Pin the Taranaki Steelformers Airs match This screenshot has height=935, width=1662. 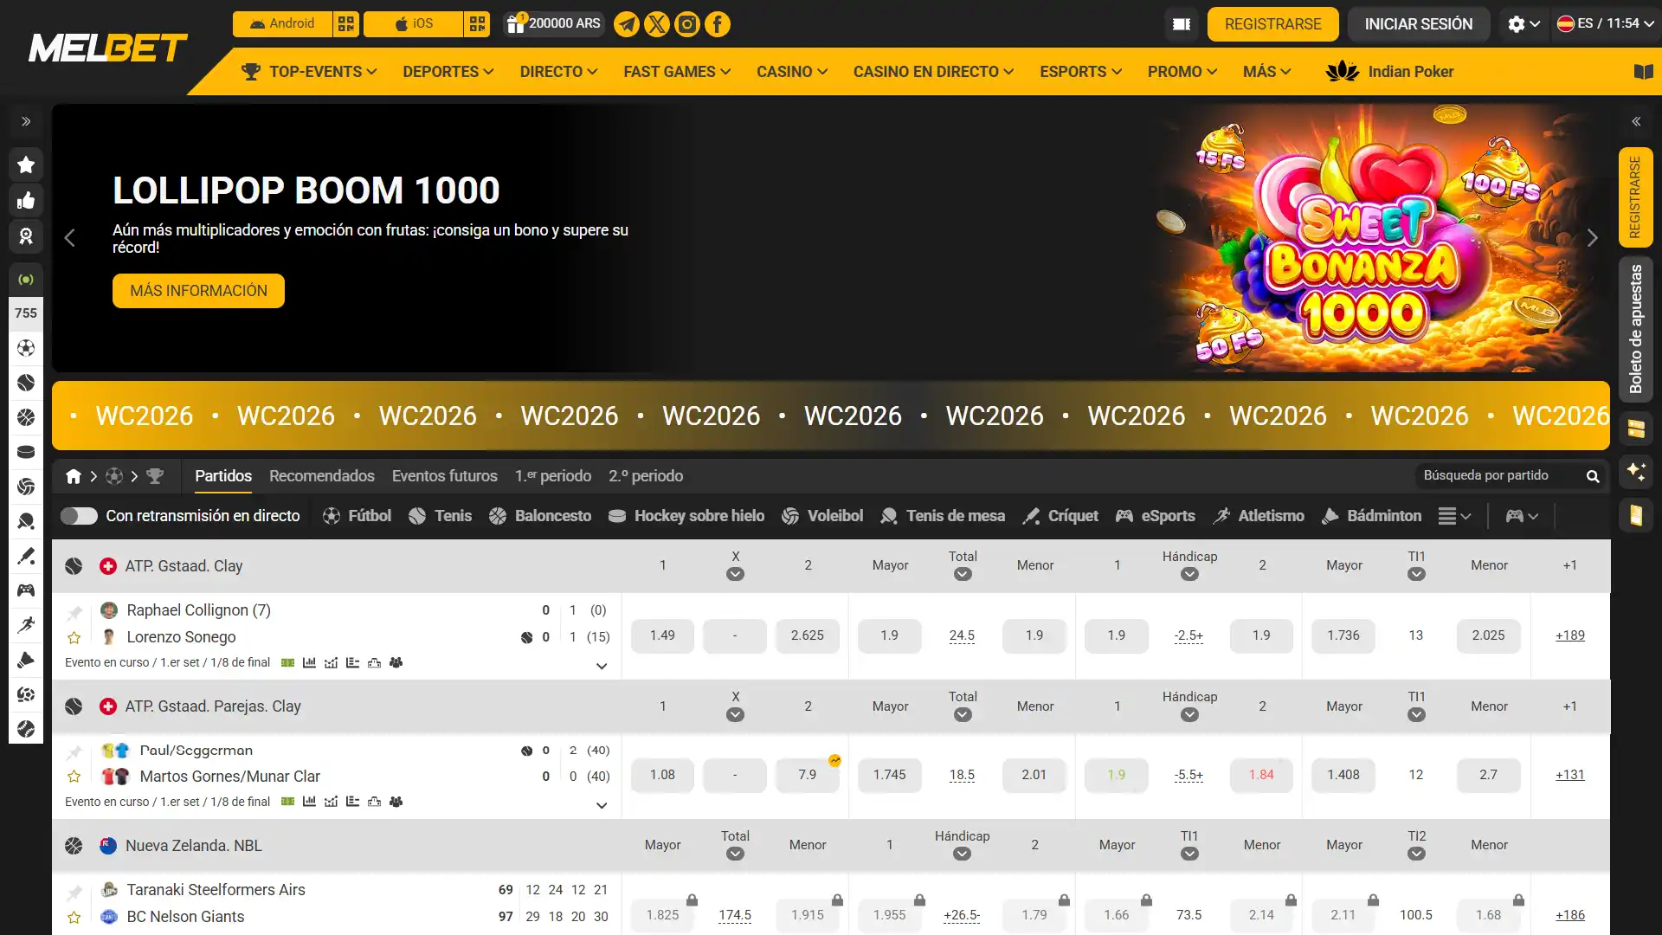click(74, 892)
